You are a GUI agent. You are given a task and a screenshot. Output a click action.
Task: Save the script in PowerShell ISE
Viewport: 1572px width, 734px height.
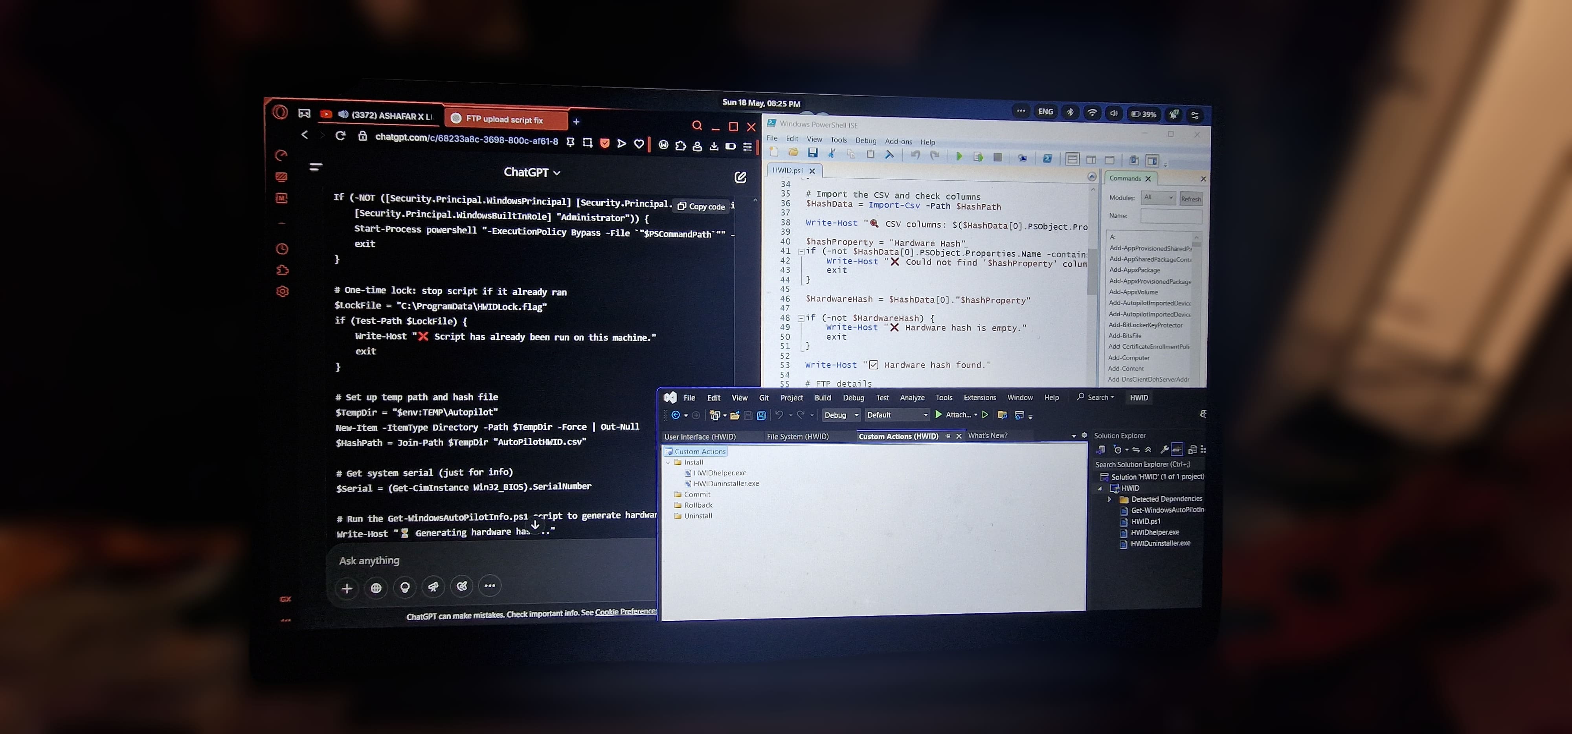(x=812, y=153)
